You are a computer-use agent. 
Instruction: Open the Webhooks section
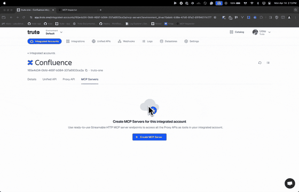coord(126,41)
